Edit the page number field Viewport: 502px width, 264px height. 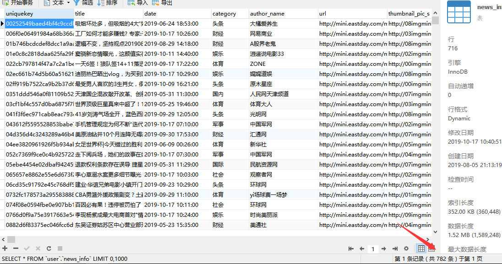coord(373,249)
